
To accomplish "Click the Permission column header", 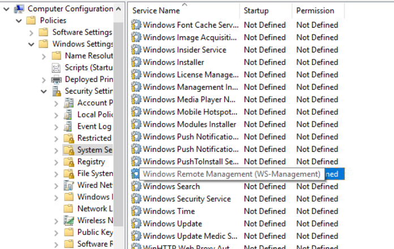I will point(315,11).
